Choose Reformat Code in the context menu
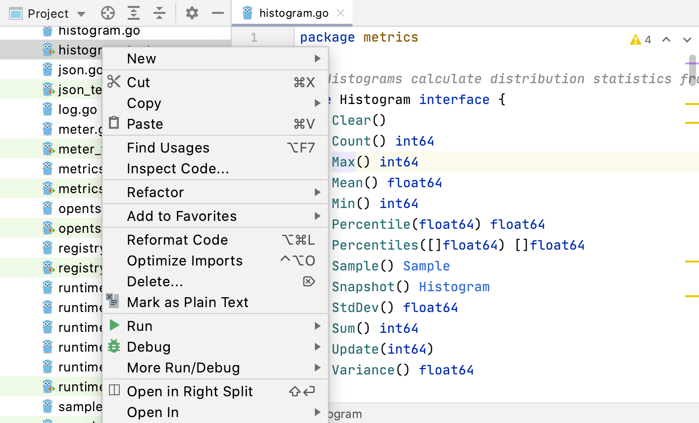Screen dimensions: 699x423 tap(178, 240)
